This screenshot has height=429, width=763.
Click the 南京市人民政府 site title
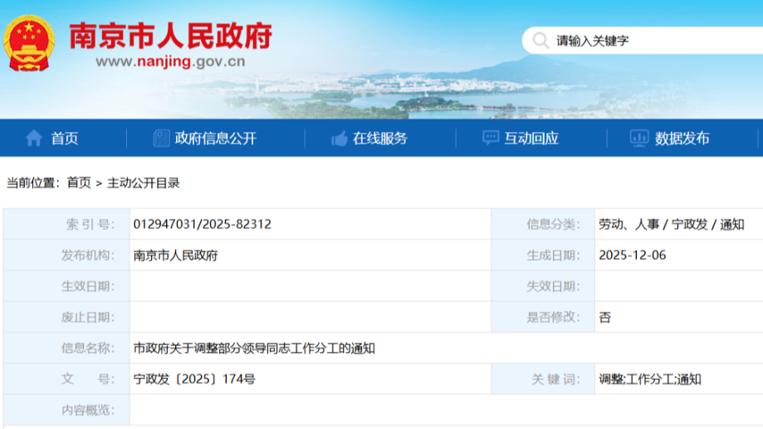point(170,35)
